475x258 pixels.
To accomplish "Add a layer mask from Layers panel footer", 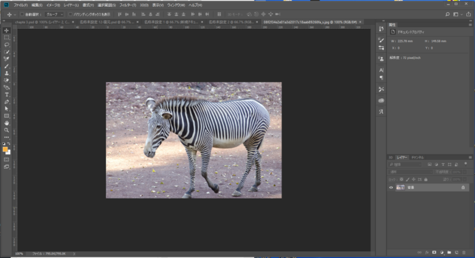I will tap(434, 253).
